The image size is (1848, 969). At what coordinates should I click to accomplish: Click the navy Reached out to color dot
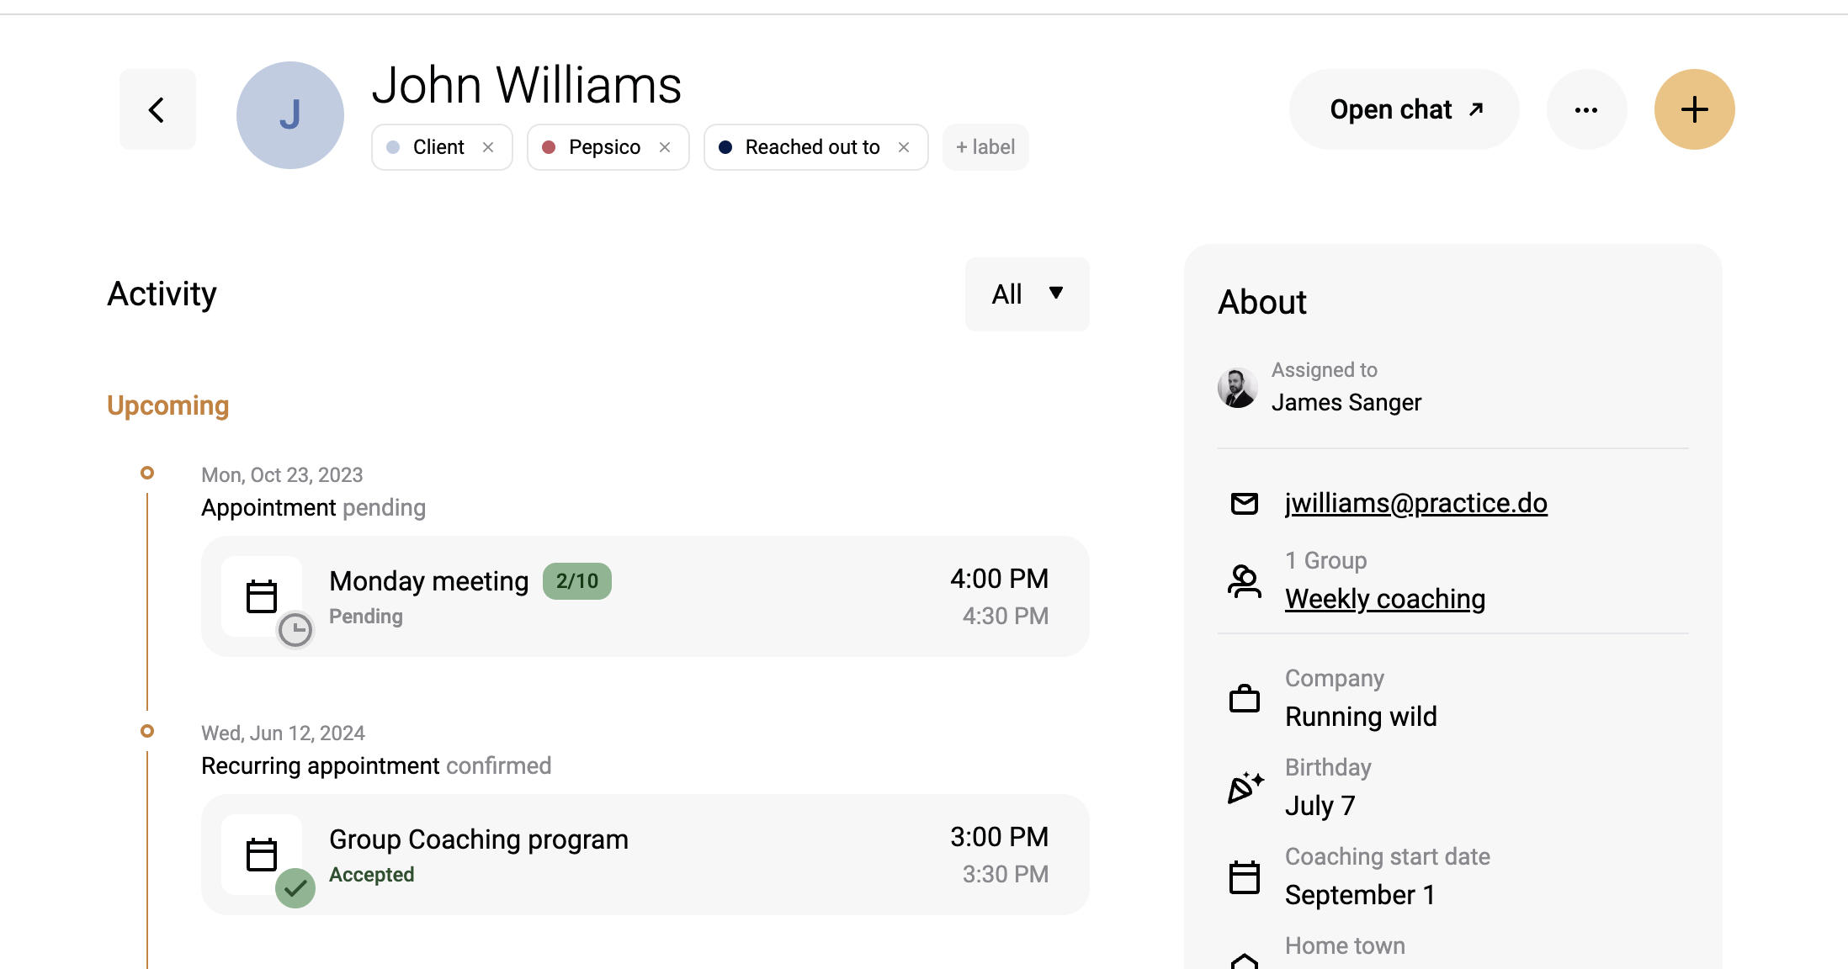725,147
